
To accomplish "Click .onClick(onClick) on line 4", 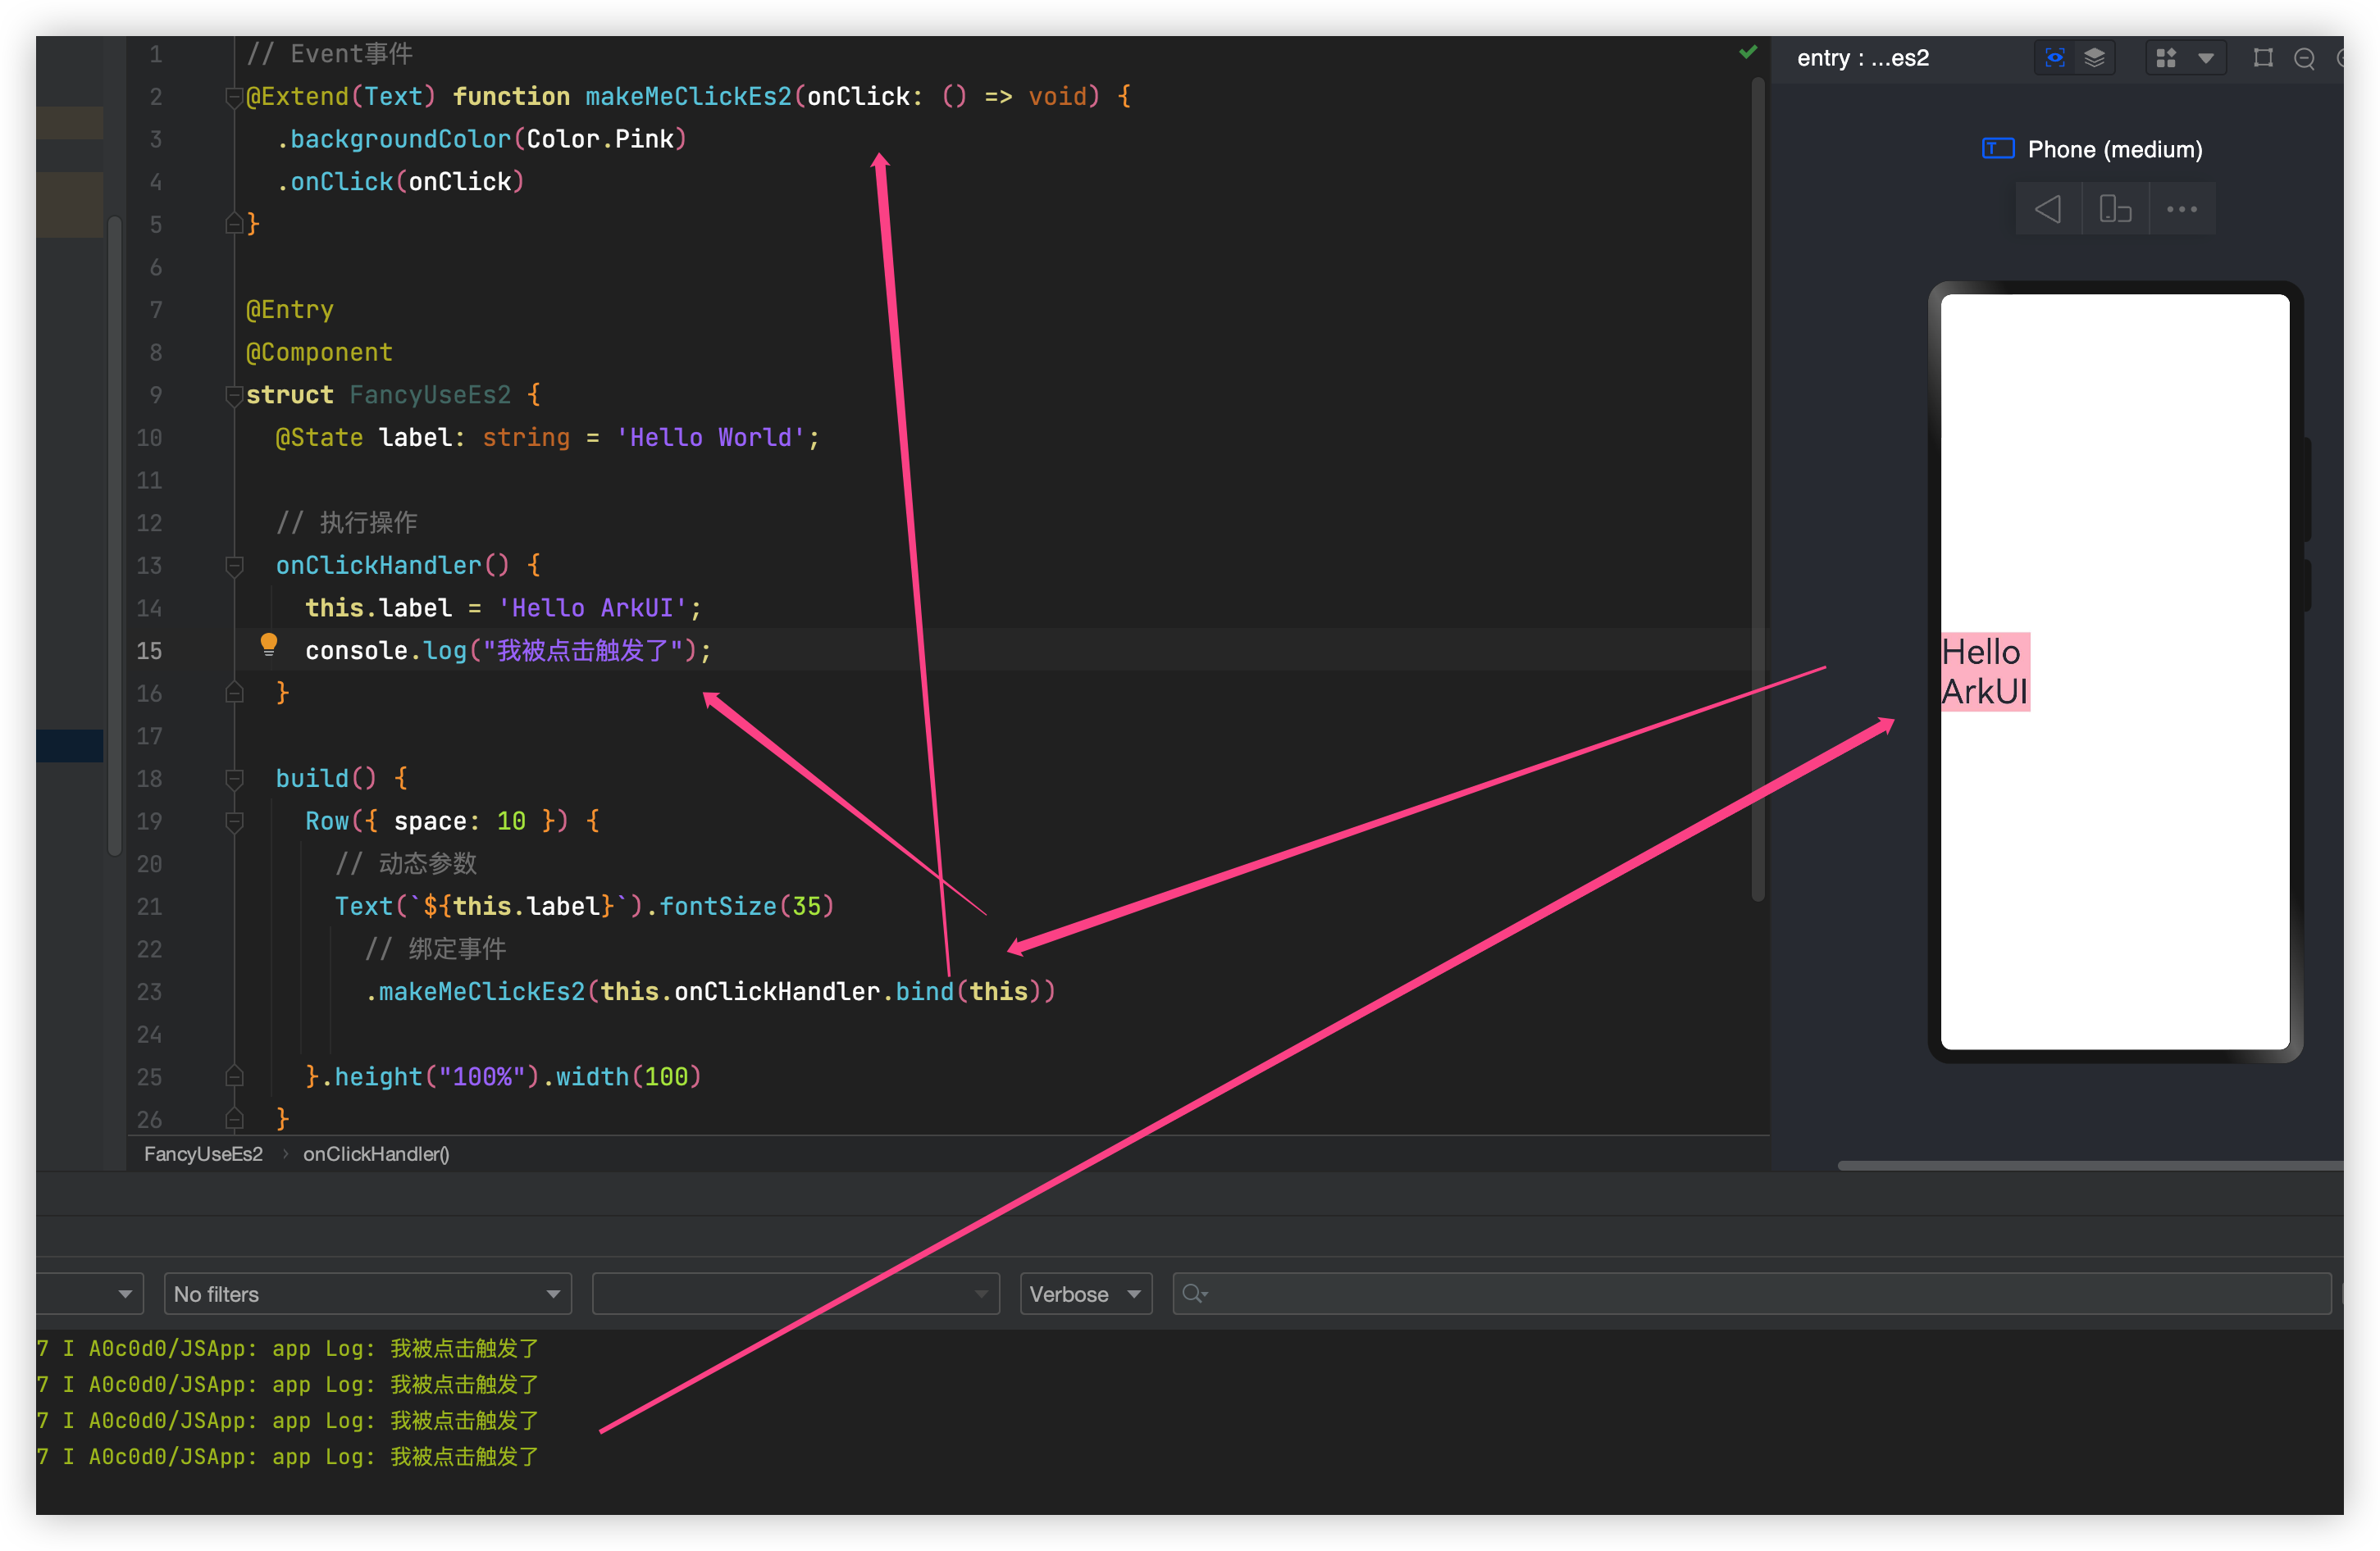I will (x=400, y=182).
